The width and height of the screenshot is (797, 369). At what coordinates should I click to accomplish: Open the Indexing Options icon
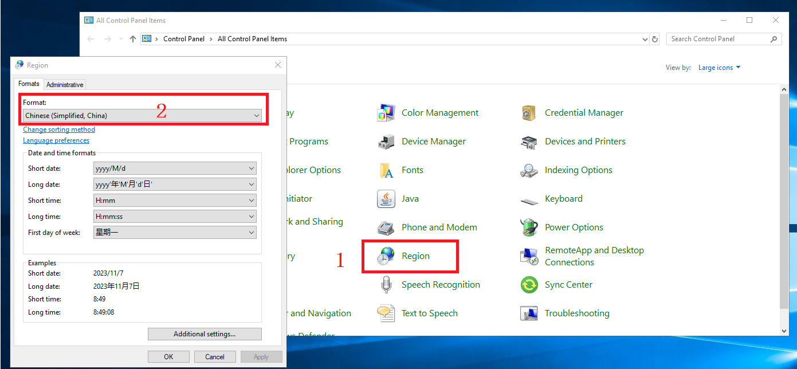click(x=529, y=170)
